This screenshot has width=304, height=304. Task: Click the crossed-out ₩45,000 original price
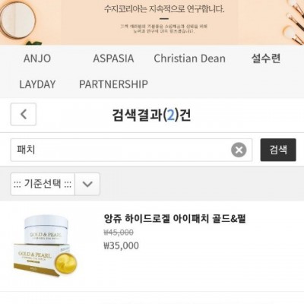119,233
